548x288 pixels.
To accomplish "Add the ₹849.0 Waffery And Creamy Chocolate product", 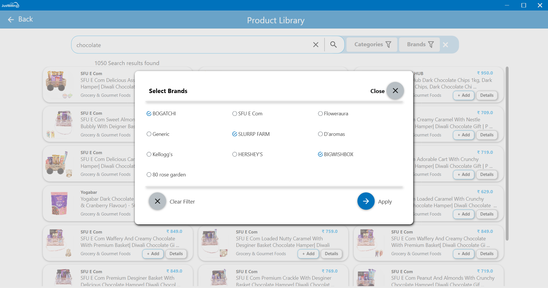I will [x=153, y=253].
